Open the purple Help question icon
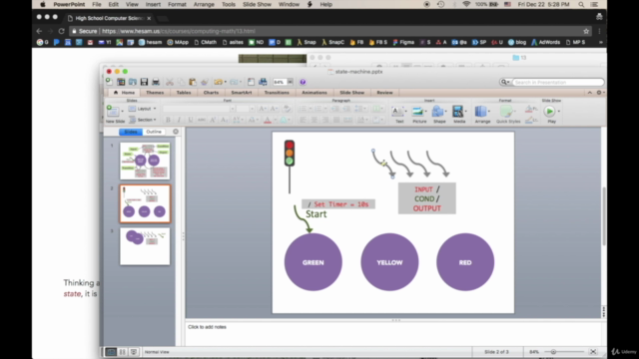This screenshot has width=639, height=359. click(303, 82)
